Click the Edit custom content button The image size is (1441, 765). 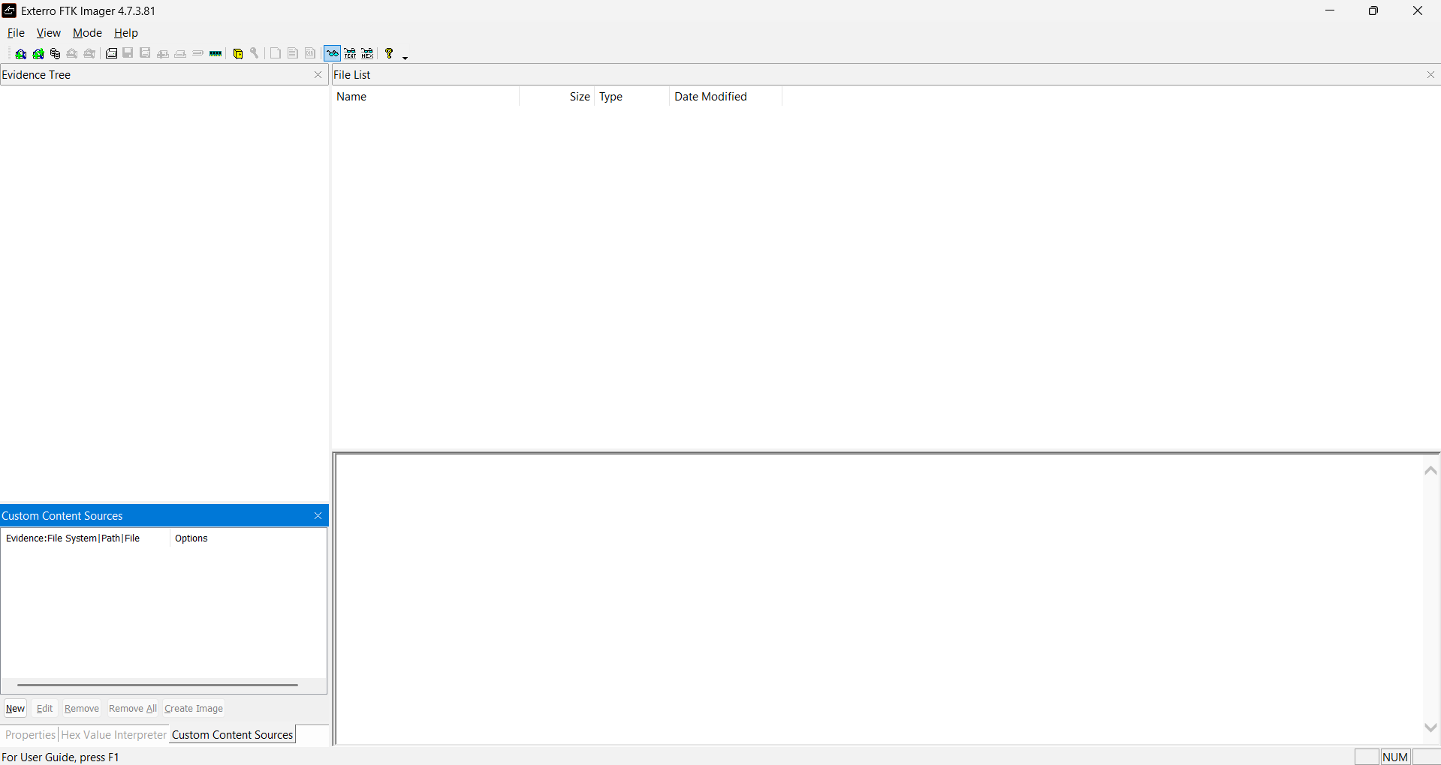pyautogui.click(x=45, y=709)
